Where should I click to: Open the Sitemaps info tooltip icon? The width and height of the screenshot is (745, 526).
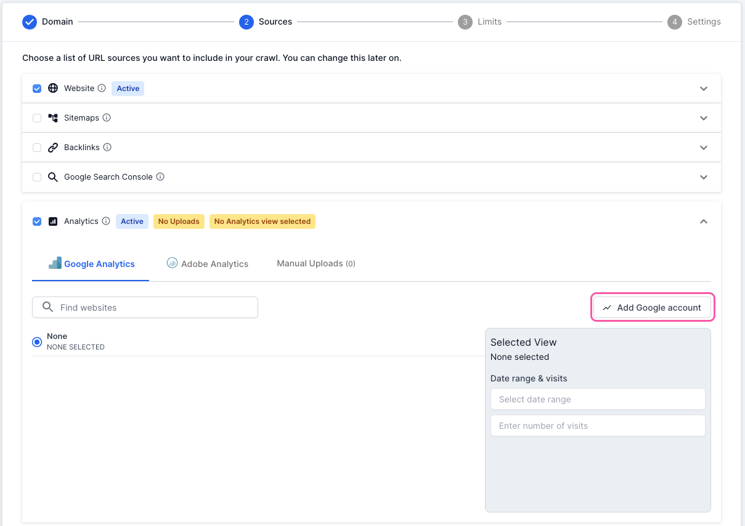[x=107, y=118]
